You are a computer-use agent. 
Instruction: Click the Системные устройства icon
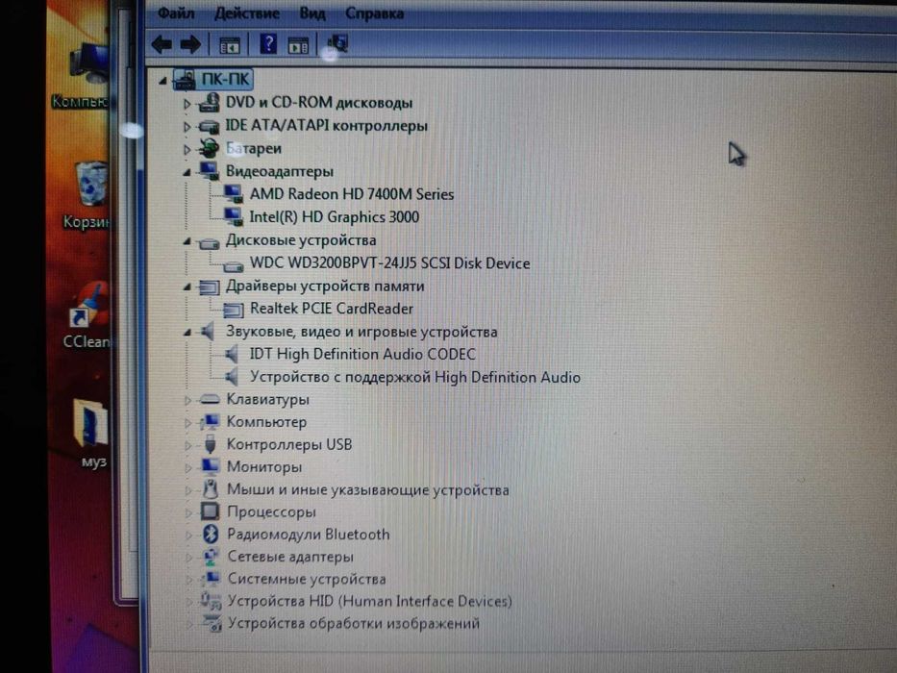[211, 579]
